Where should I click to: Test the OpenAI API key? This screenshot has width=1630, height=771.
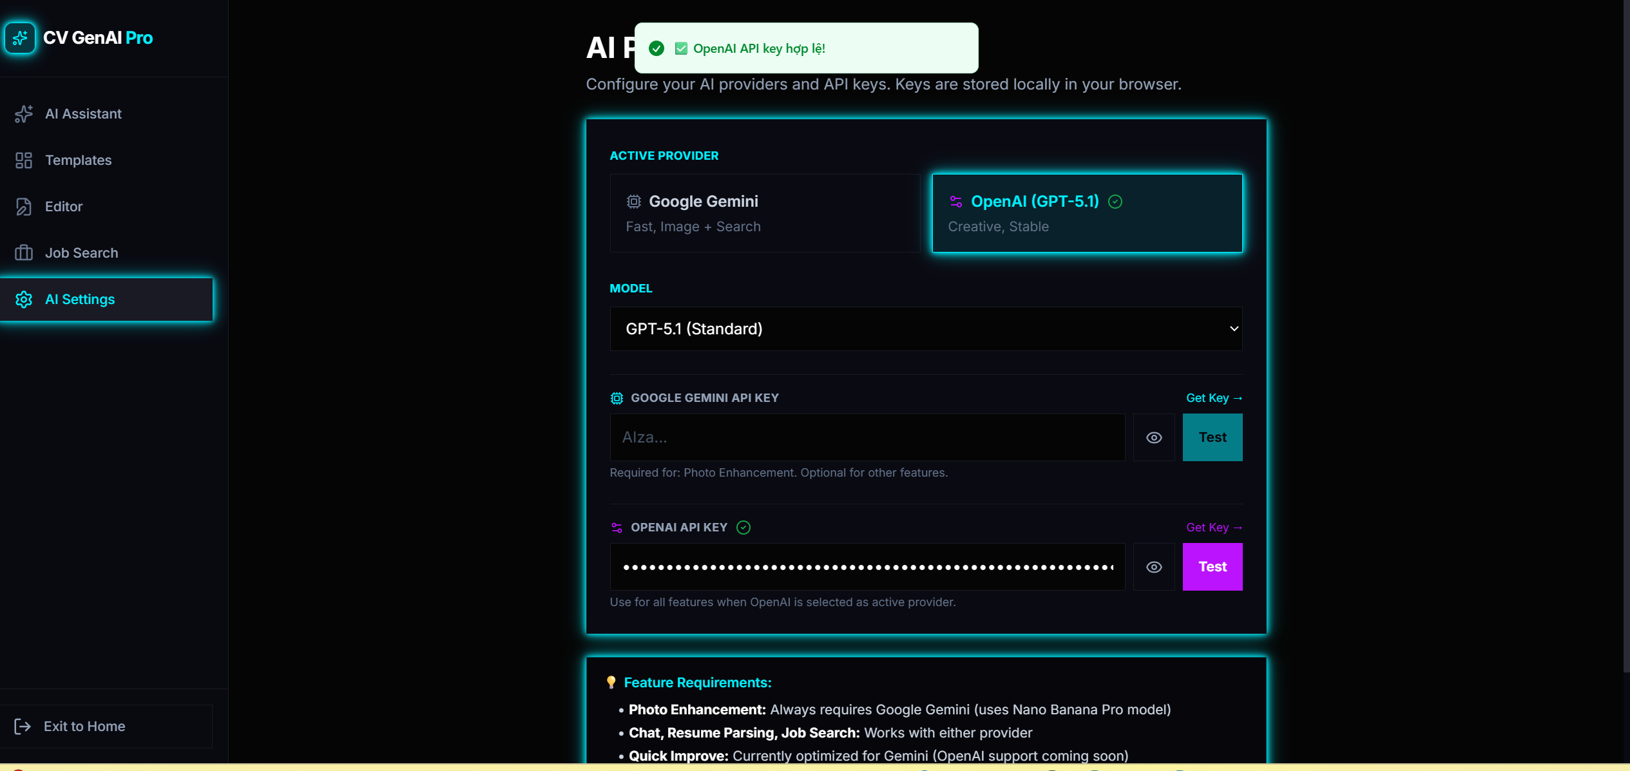coord(1212,567)
